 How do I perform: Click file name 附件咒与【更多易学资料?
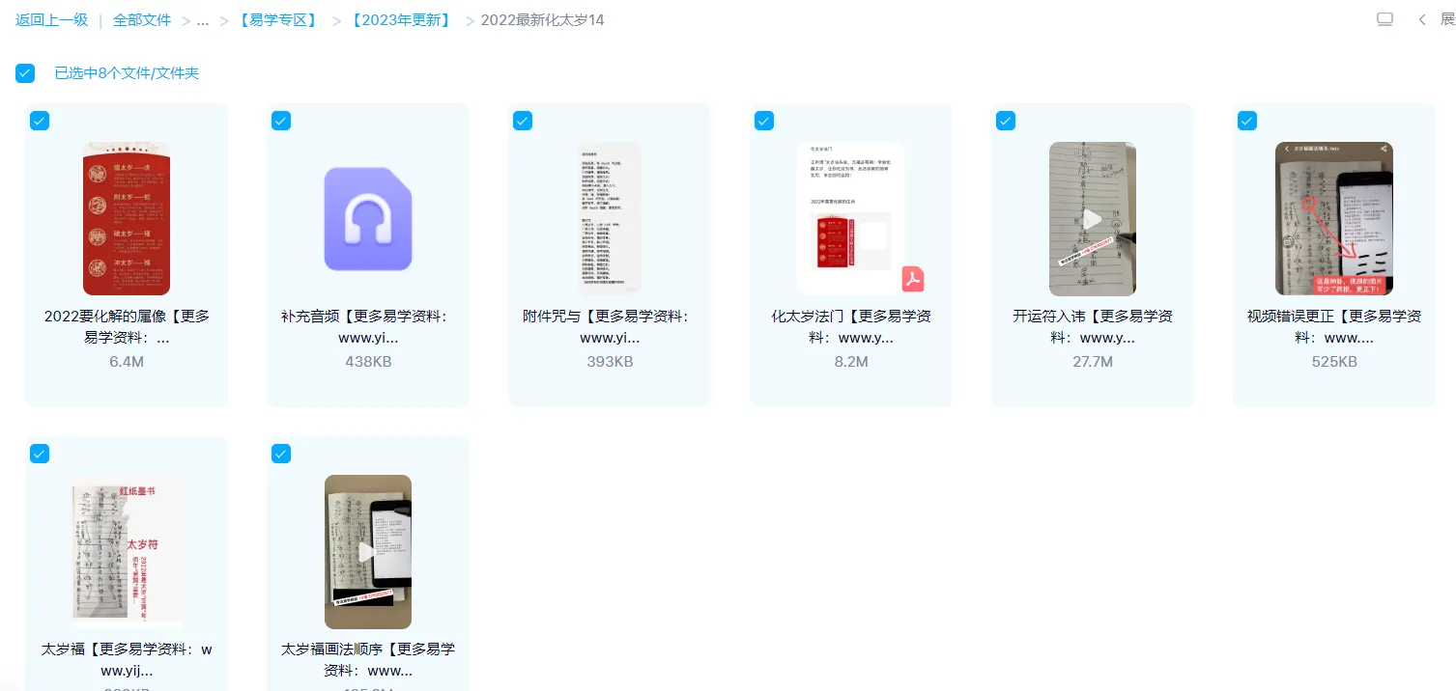click(610, 327)
